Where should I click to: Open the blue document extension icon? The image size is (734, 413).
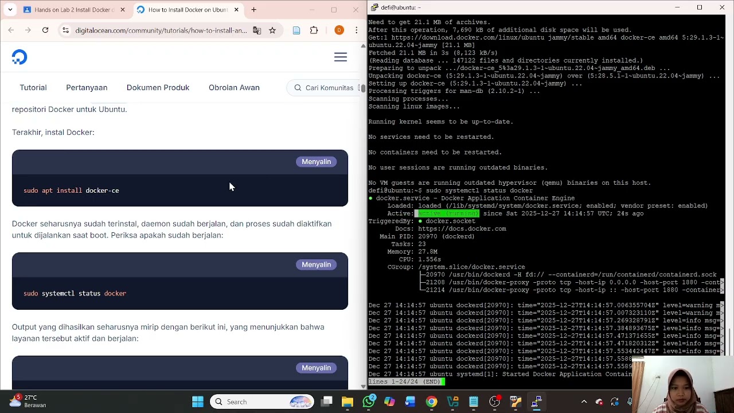[x=296, y=30]
